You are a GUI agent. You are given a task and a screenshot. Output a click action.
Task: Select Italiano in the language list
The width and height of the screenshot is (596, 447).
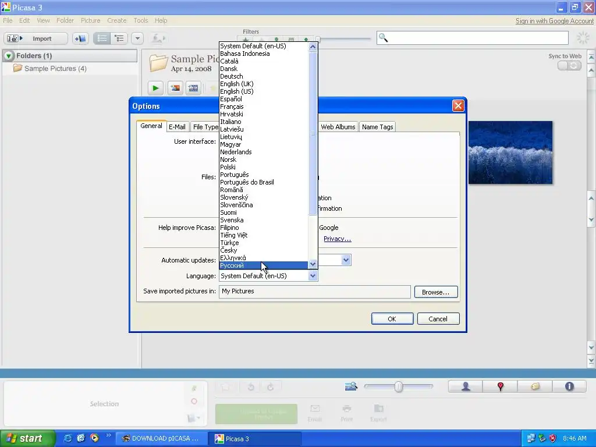click(x=264, y=122)
